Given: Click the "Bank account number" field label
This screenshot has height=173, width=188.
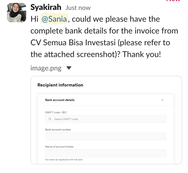Looking at the screenshot, I should [58, 130].
